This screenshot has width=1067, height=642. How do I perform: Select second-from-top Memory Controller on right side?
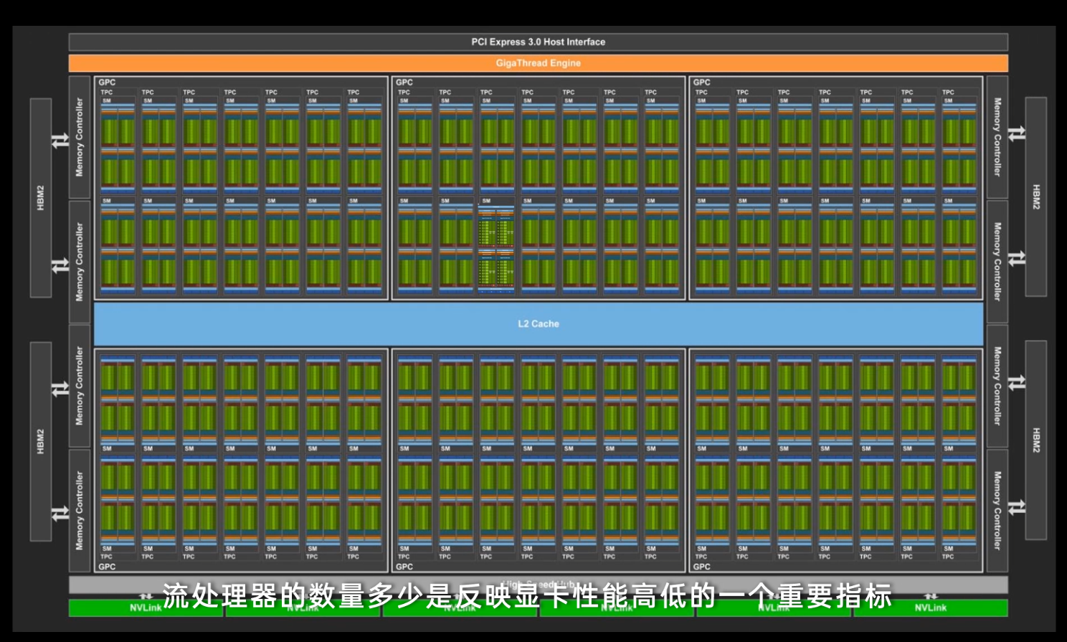click(x=997, y=261)
